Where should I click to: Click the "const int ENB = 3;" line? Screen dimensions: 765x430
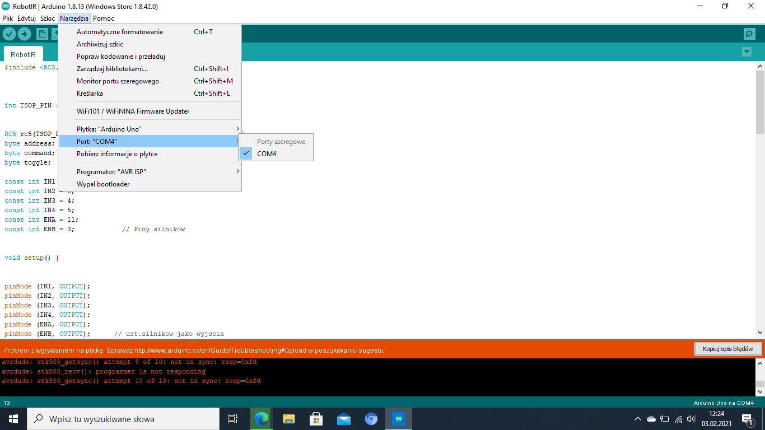point(39,230)
